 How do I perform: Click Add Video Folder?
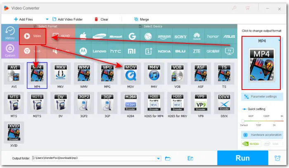tap(67, 19)
